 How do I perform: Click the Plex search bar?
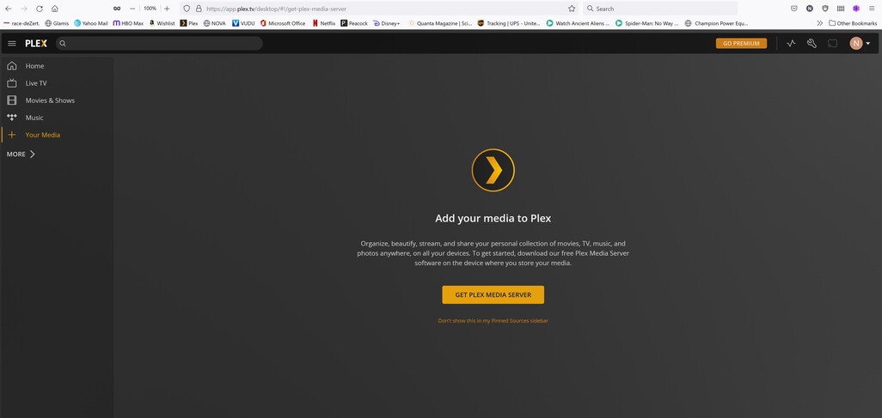(159, 43)
